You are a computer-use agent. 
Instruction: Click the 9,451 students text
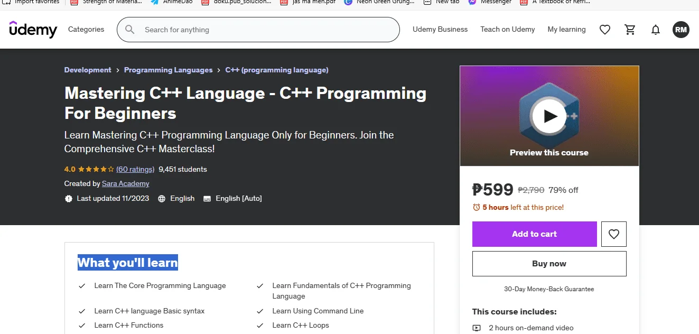tap(183, 170)
